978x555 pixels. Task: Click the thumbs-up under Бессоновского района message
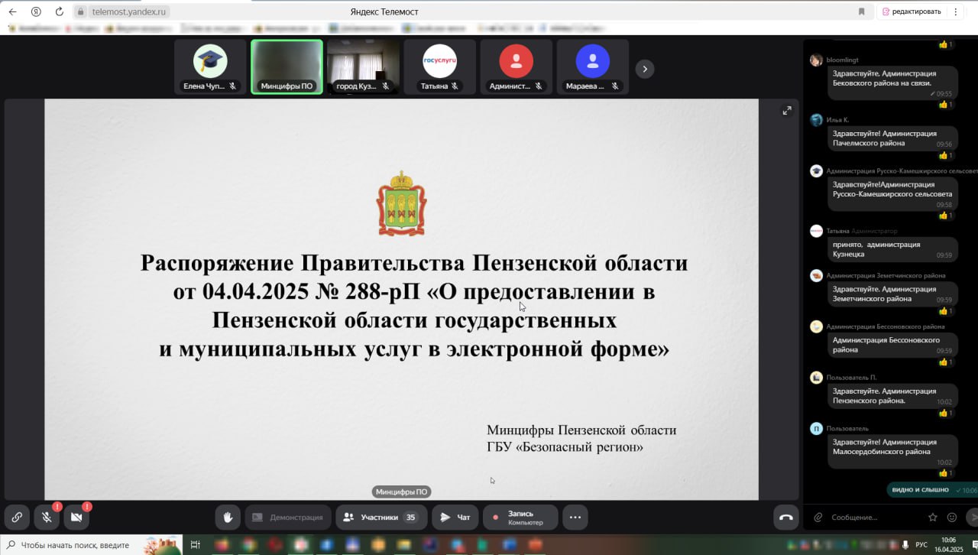pos(947,362)
